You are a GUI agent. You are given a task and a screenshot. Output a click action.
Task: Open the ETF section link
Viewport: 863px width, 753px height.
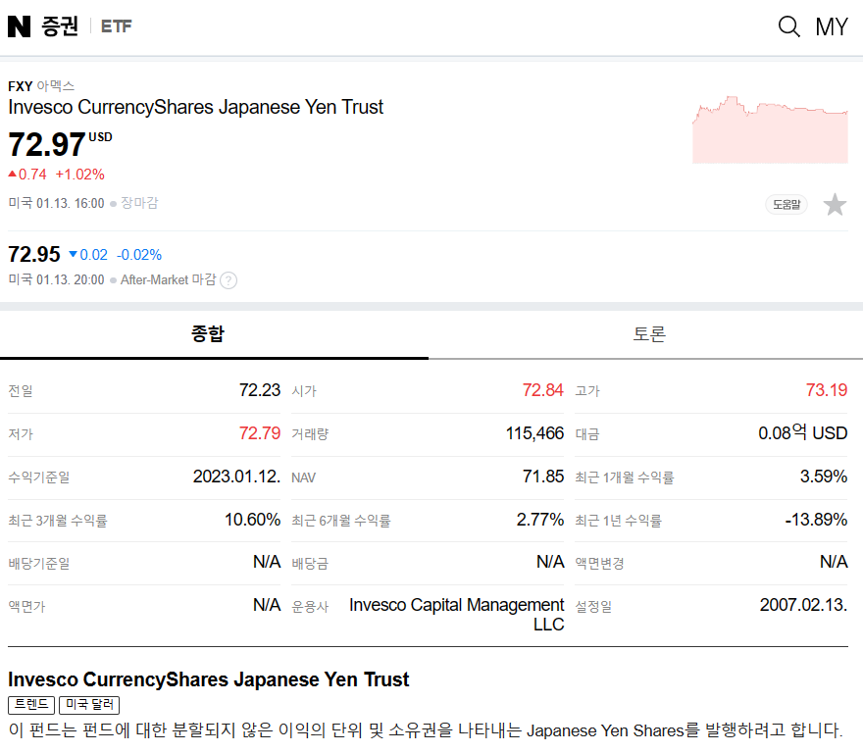coord(116,26)
